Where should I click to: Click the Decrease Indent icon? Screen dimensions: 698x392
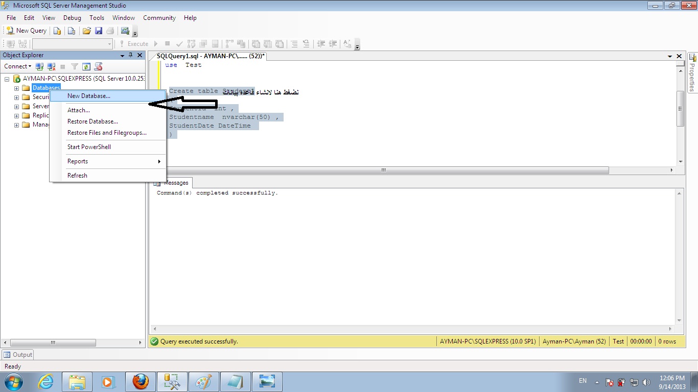[321, 44]
